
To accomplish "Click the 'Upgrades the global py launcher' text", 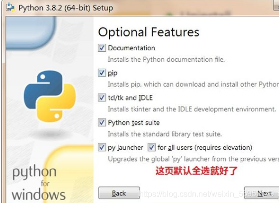I will click(193, 159).
